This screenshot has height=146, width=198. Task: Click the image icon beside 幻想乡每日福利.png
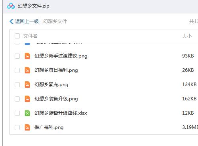pos(27,70)
